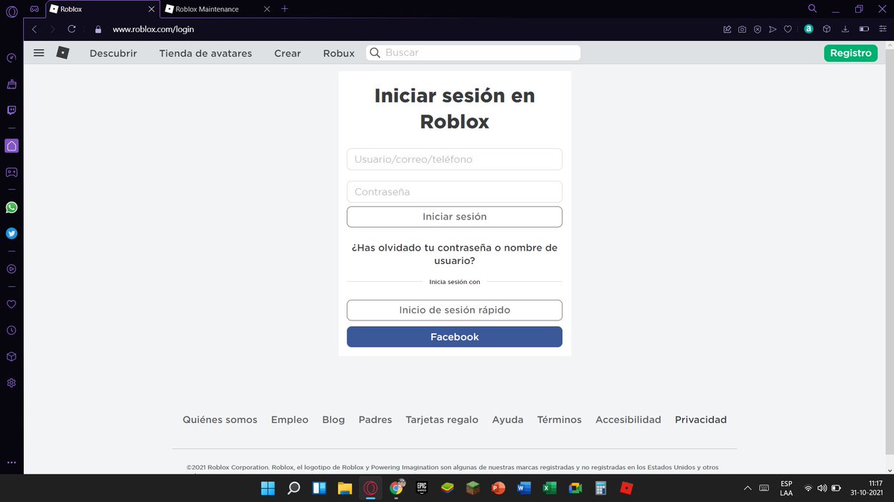The height and width of the screenshot is (502, 894).
Task: Open sidebar three-dots more options
Action: [x=11, y=462]
